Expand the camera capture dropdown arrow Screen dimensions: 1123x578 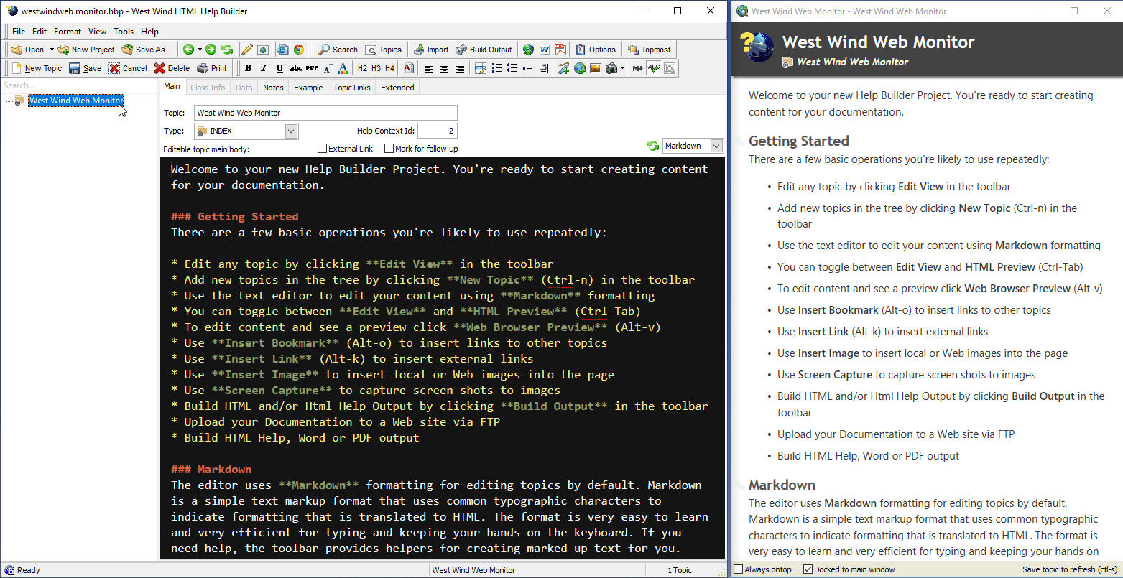click(x=622, y=68)
